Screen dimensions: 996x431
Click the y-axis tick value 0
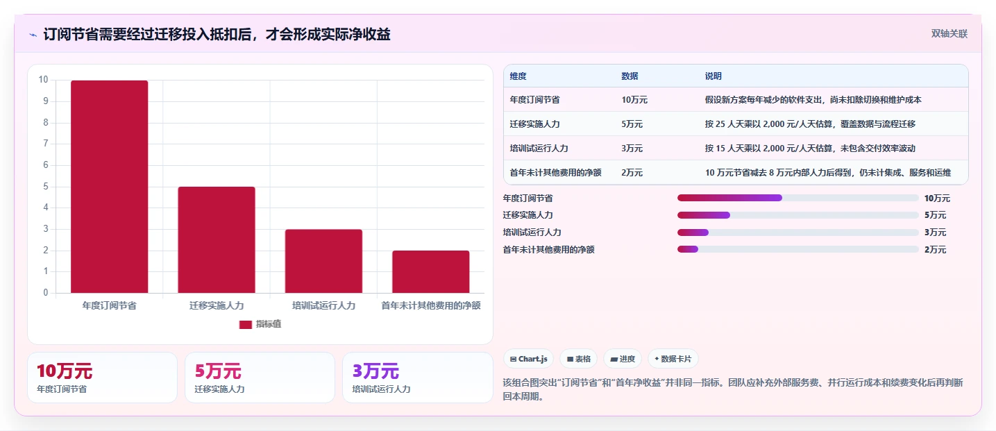(46, 292)
